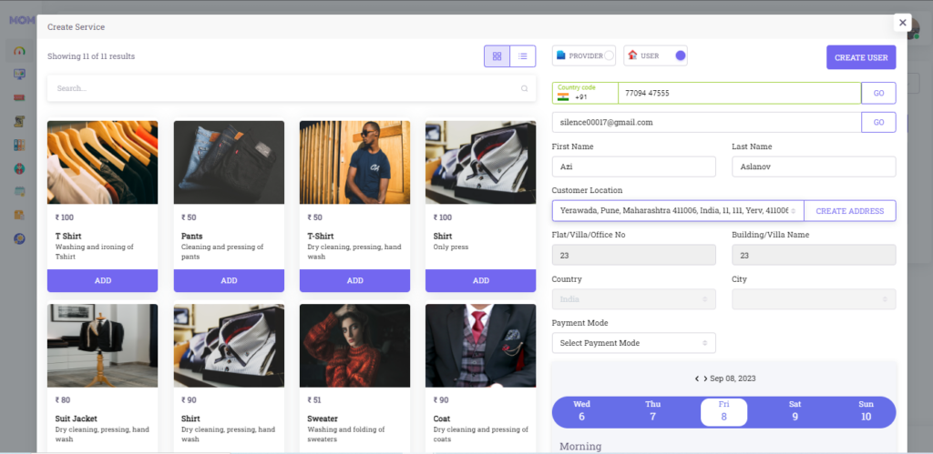
Task: Open the Country dropdown showing India
Action: [634, 299]
